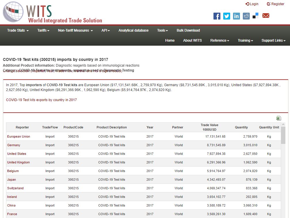
Task: Expand the Support Links dropdown
Action: [x=273, y=40]
